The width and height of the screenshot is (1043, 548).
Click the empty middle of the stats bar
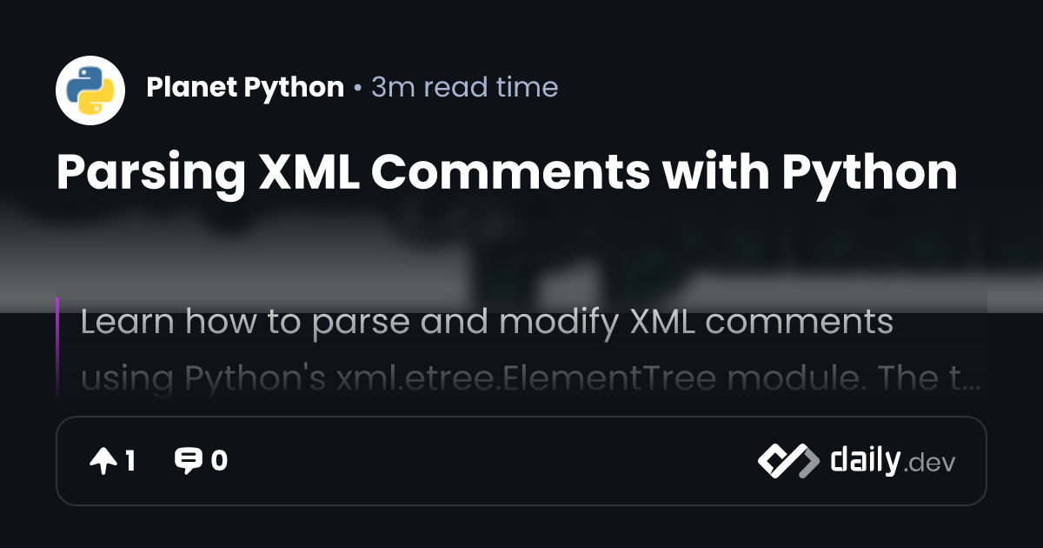[x=487, y=461]
